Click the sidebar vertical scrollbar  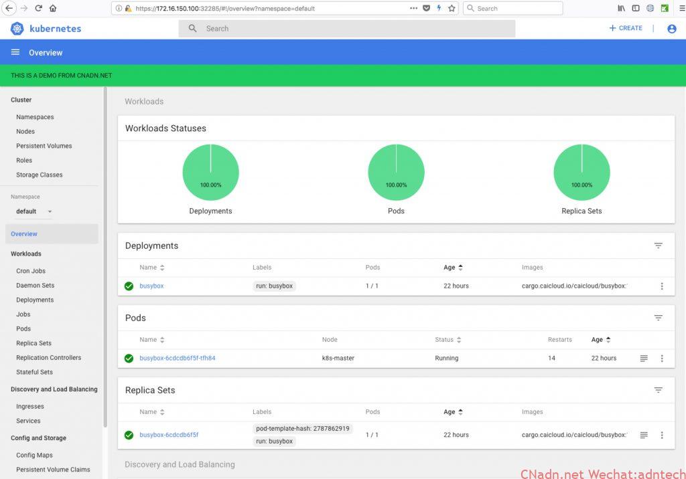click(x=105, y=257)
